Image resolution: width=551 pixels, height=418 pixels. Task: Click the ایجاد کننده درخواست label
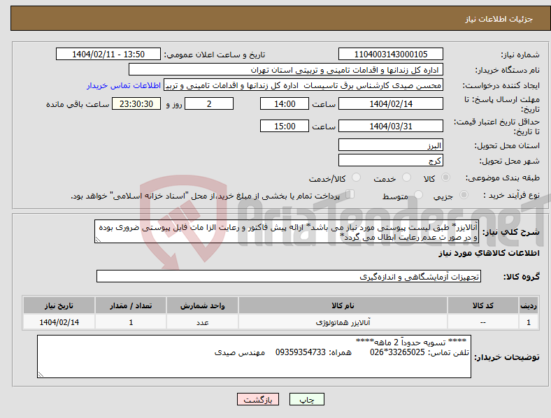tap(501, 86)
